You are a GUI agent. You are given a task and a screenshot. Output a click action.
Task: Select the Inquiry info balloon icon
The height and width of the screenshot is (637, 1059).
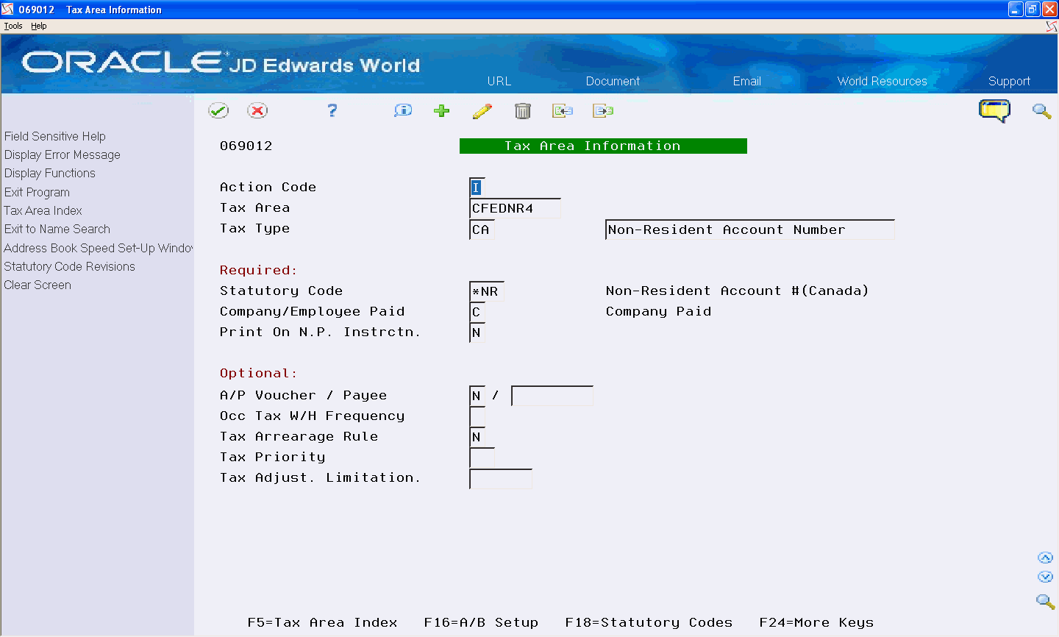coord(402,110)
